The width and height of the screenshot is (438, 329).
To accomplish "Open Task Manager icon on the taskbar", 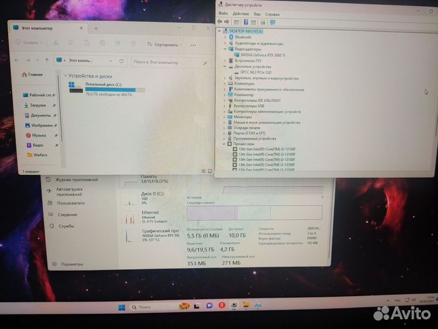I will coord(257,305).
